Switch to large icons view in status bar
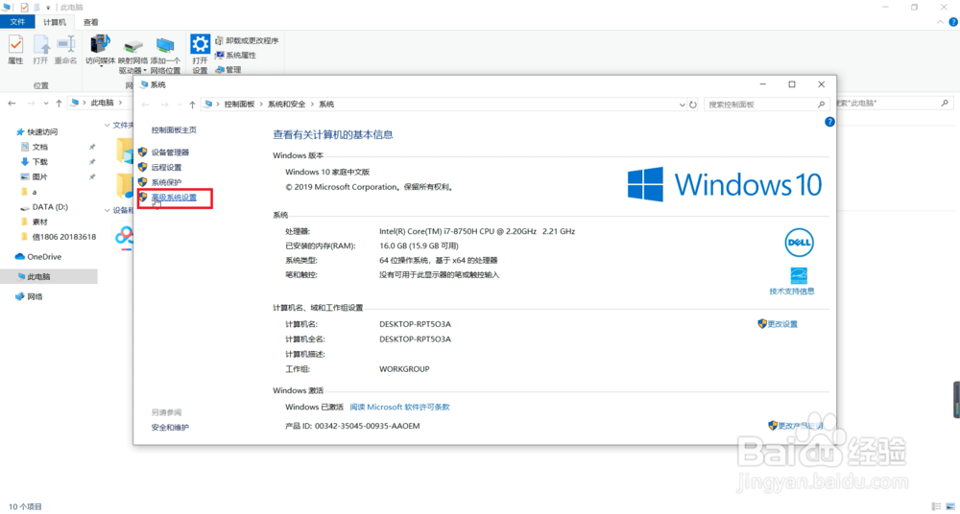Viewport: 960px width, 514px height. (x=950, y=506)
